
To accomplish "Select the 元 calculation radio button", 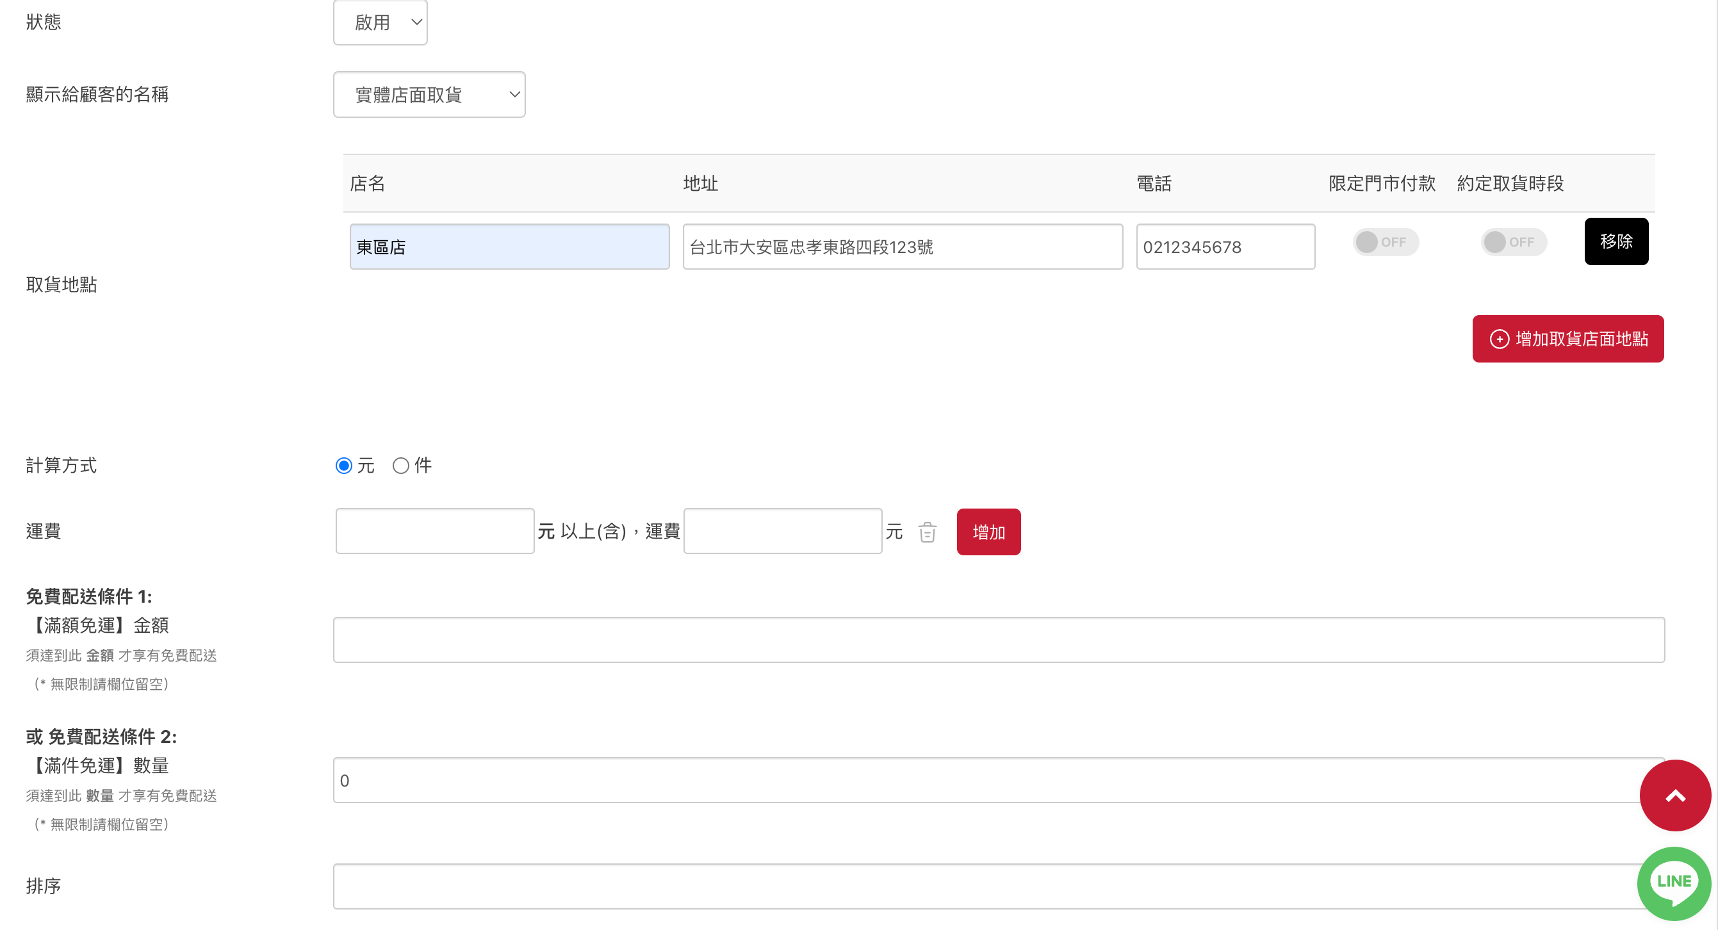I will click(343, 466).
